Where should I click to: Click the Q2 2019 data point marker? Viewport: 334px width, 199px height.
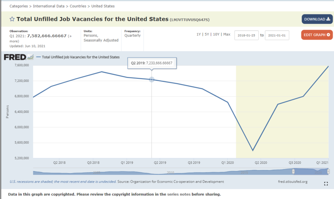coord(152,80)
